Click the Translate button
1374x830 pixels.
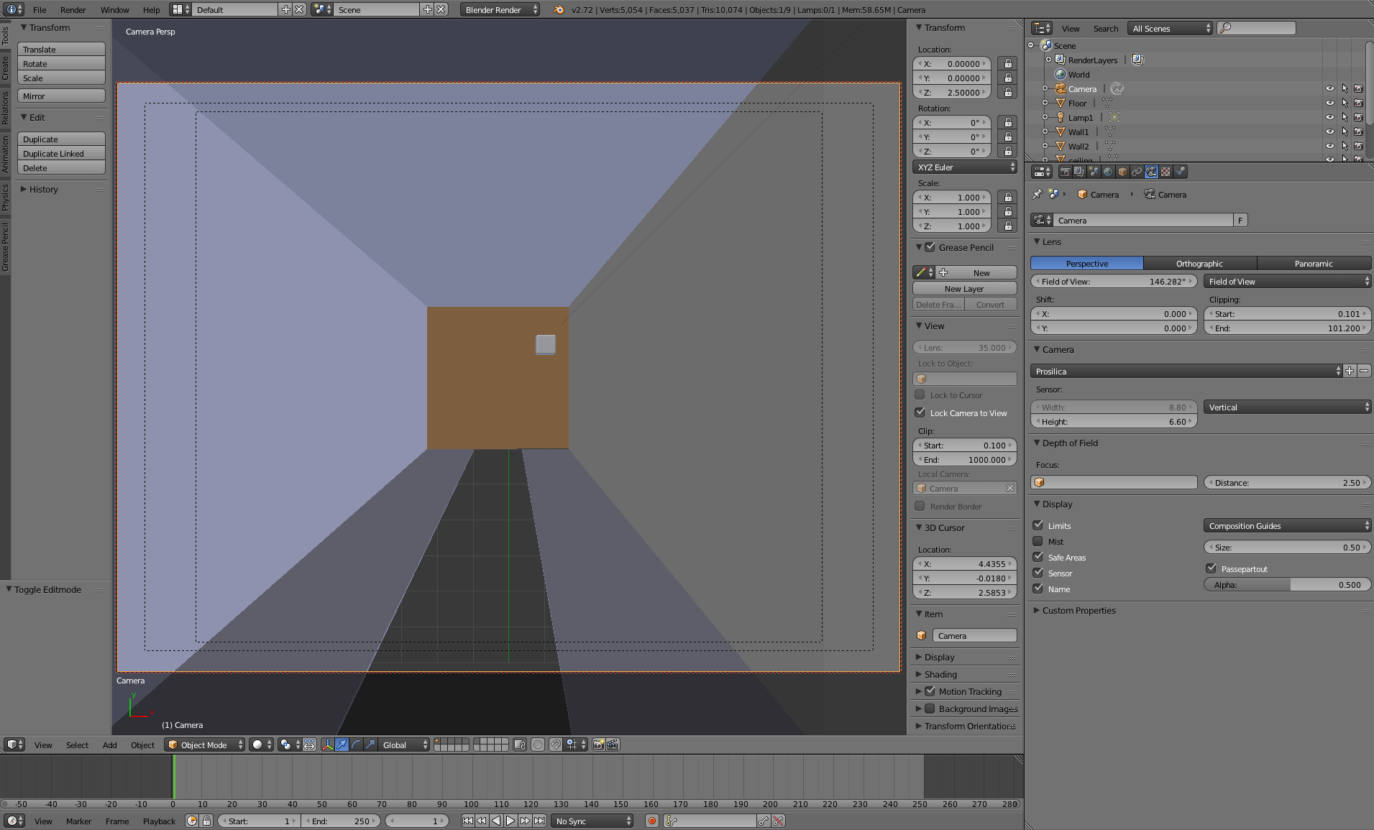click(61, 49)
